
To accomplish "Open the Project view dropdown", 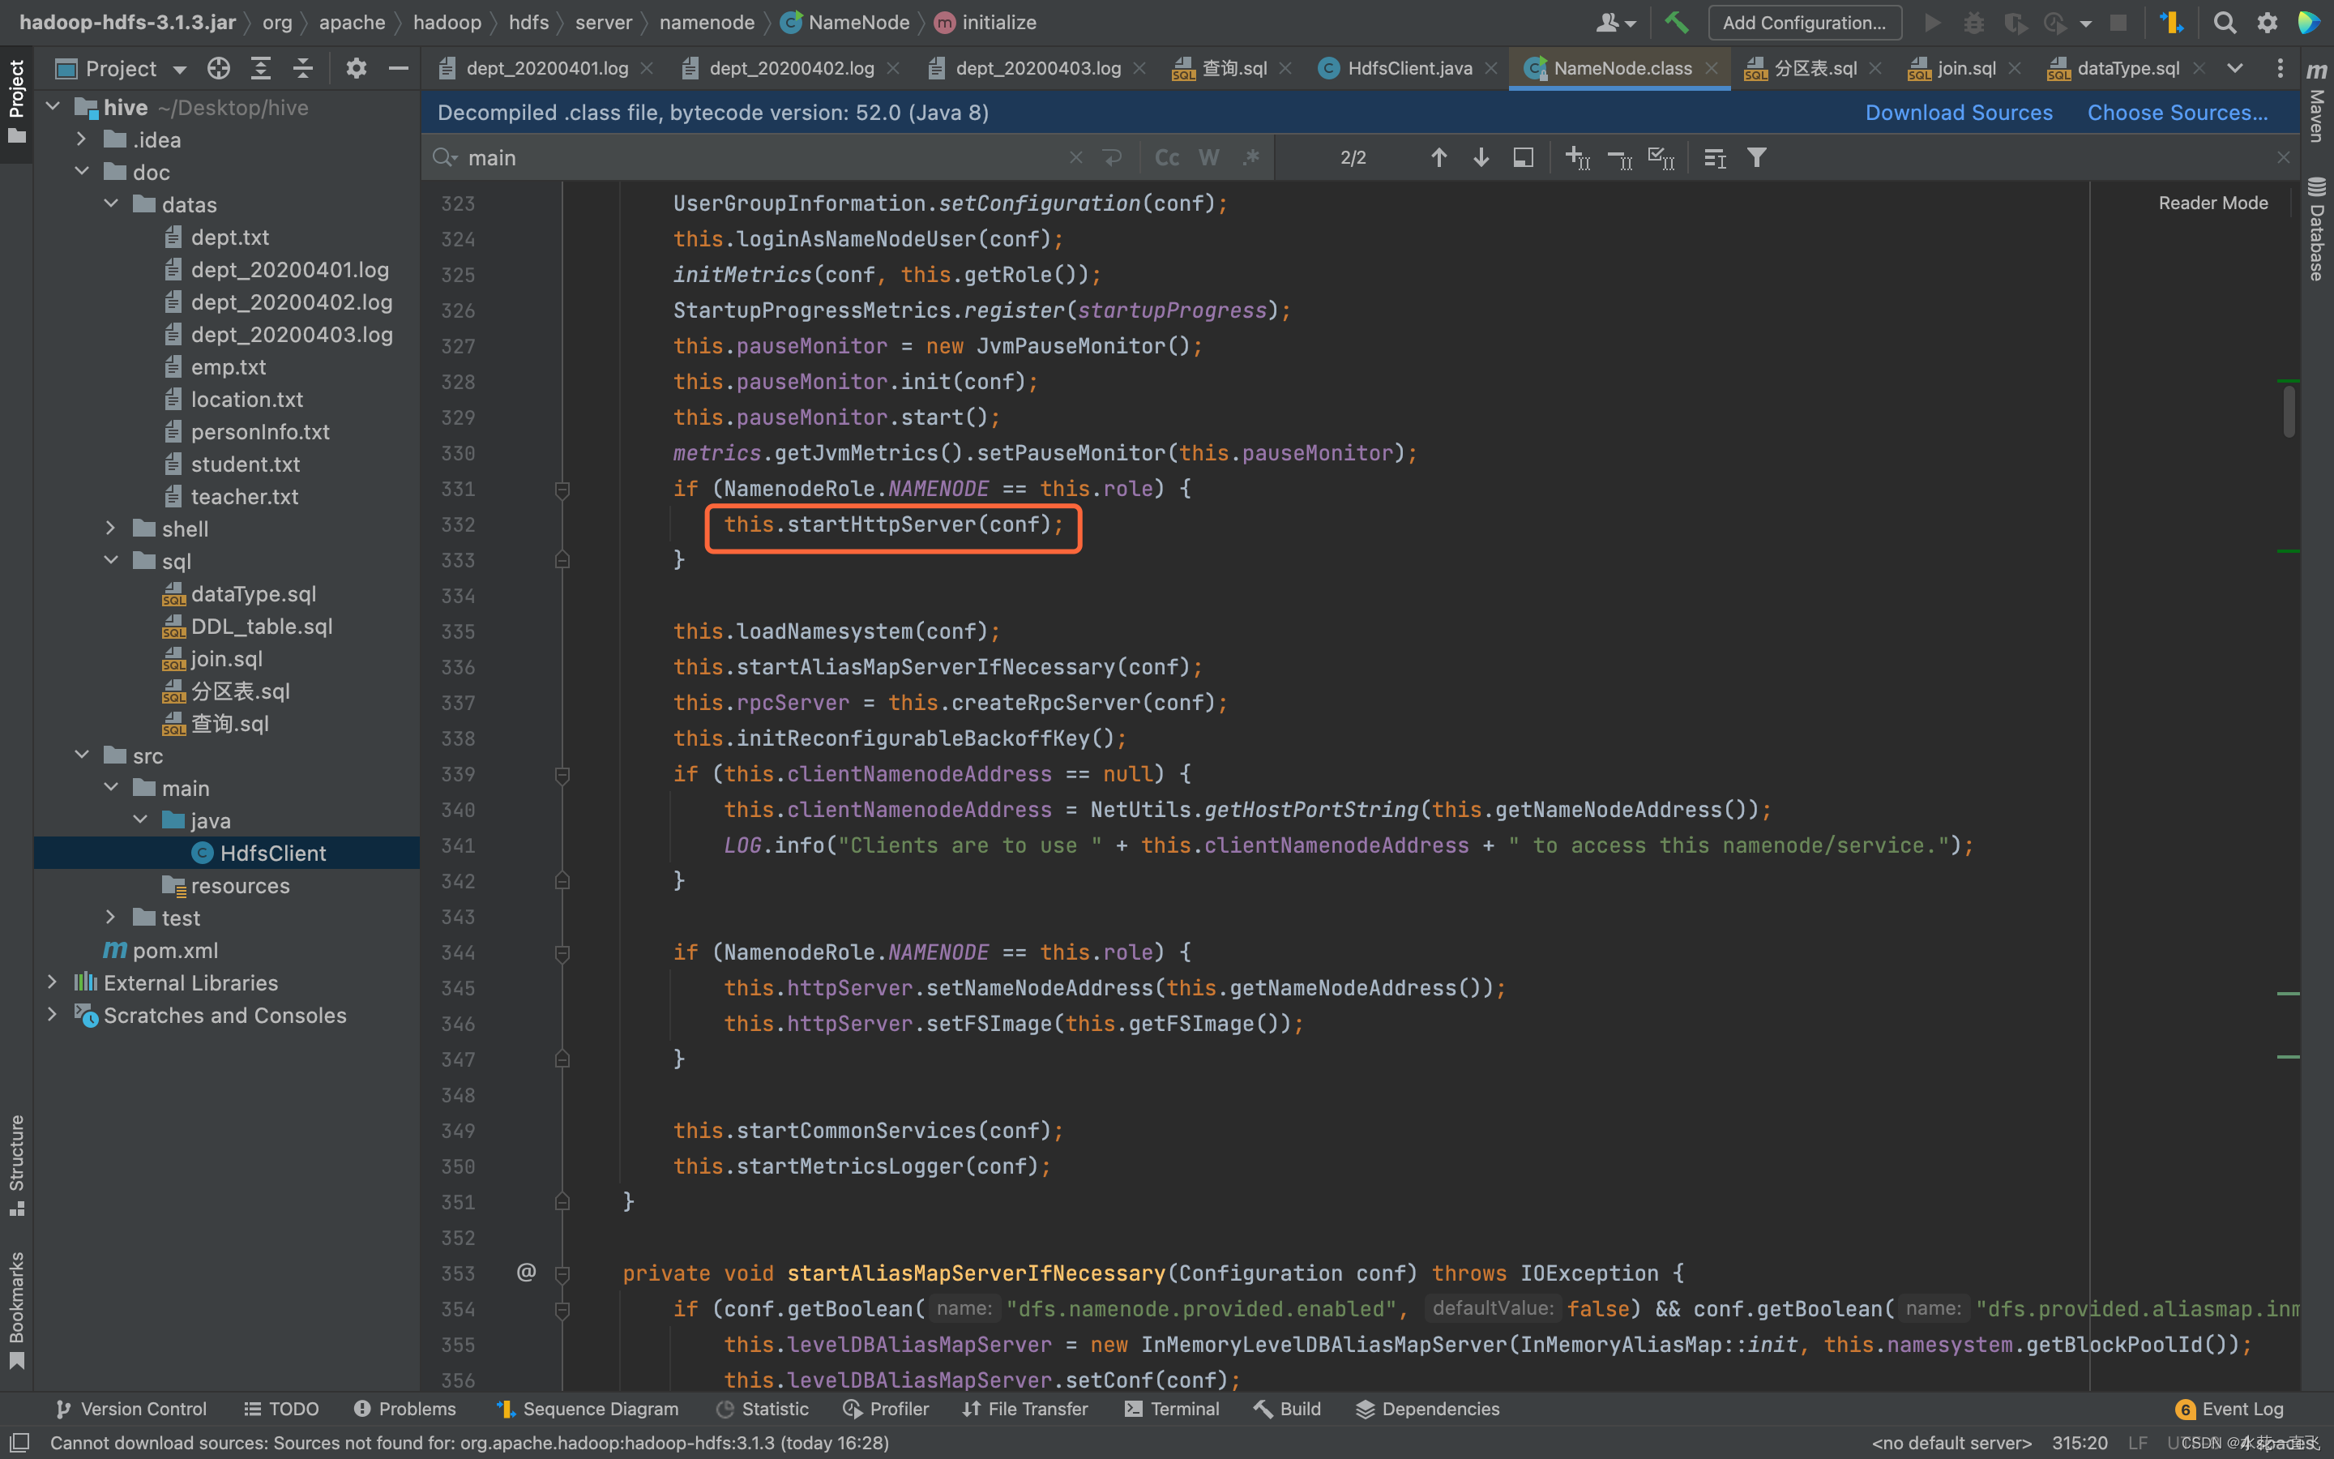I will click(122, 69).
